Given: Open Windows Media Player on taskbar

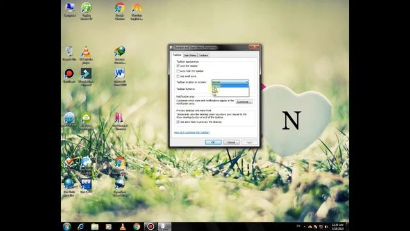Looking at the screenshot, I should coord(108,227).
